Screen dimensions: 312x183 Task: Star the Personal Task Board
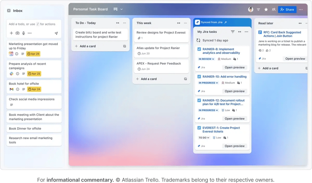pyautogui.click(x=266, y=9)
